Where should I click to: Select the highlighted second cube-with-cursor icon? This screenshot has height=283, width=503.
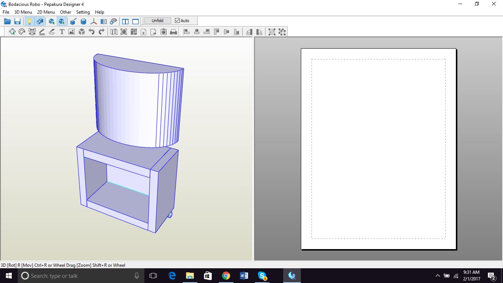(x=62, y=21)
